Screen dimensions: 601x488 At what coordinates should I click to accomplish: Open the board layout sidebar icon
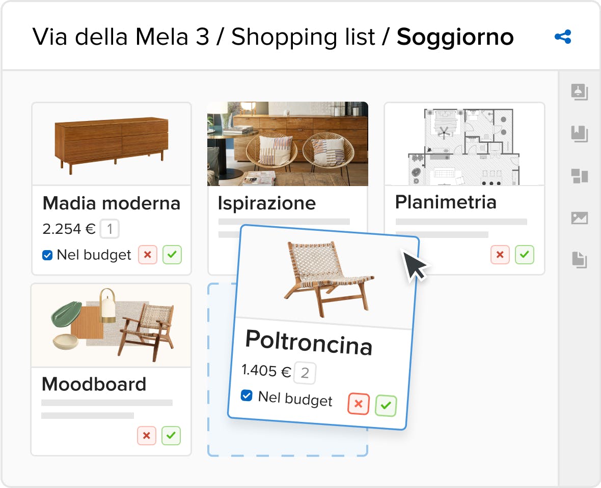(579, 176)
